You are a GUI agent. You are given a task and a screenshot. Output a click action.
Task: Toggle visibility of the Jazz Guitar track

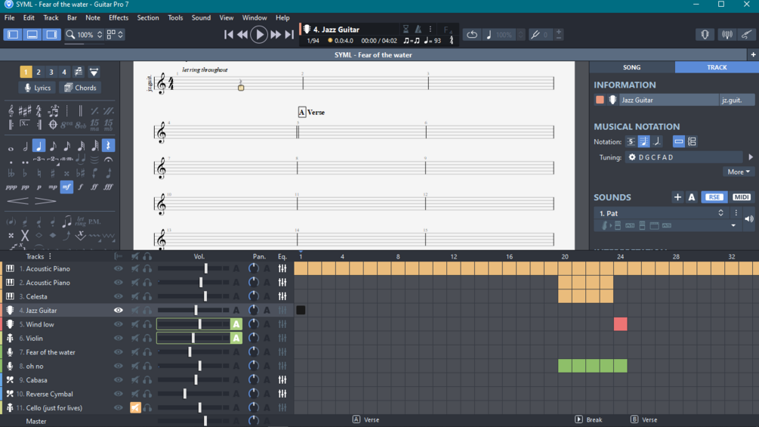(x=118, y=311)
